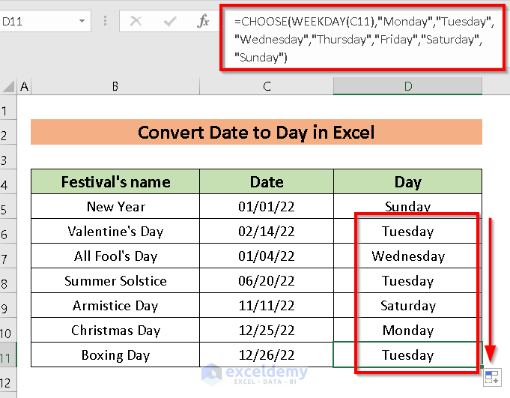Select the Christmas Day cell
Screen dimensions: 510x398
click(x=115, y=331)
